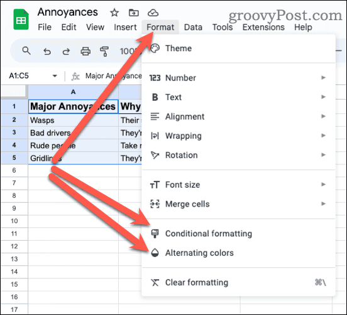347x315 pixels.
Task: Open the Tools menu
Action: [223, 27]
